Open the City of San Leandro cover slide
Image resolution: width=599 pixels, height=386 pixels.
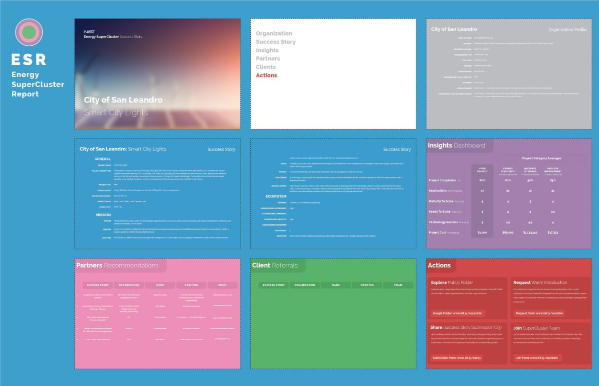tap(157, 74)
